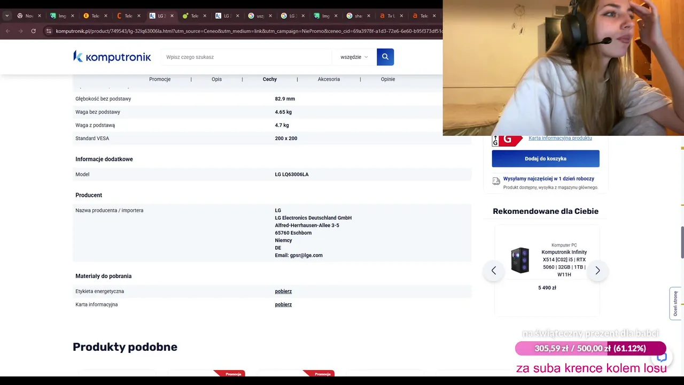The width and height of the screenshot is (684, 385).
Task: Click the 'Standard VESA' row label
Action: (x=92, y=138)
